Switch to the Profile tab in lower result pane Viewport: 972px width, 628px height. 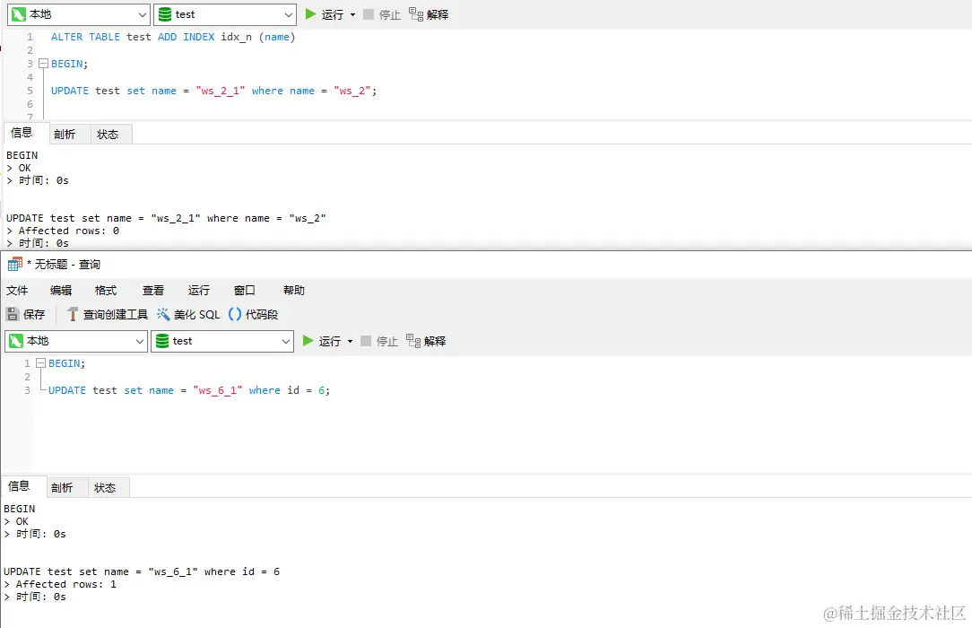62,488
